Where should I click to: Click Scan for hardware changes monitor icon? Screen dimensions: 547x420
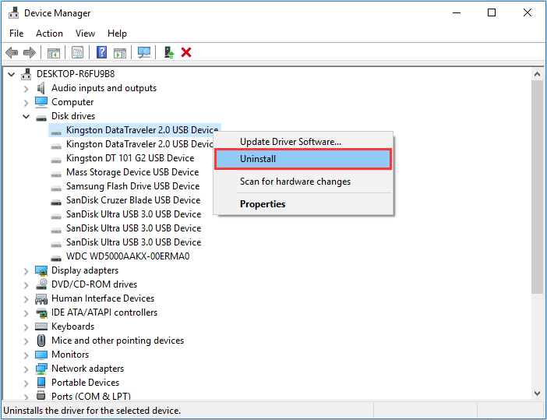143,53
